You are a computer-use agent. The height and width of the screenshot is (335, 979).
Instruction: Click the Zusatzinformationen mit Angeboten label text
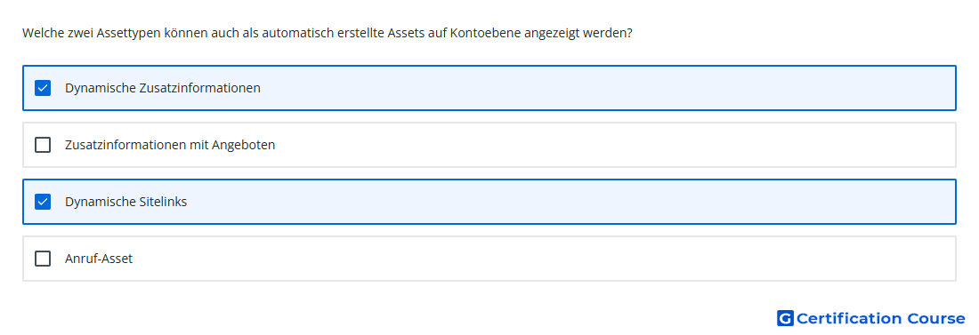170,145
